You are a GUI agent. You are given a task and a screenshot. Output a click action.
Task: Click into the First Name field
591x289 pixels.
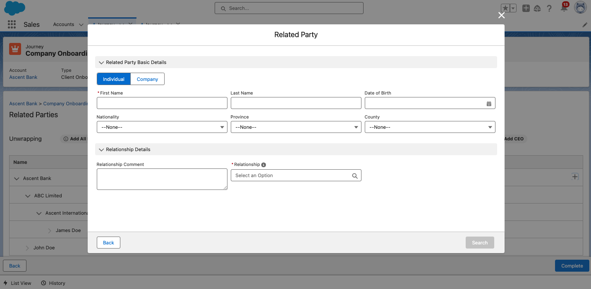[162, 103]
